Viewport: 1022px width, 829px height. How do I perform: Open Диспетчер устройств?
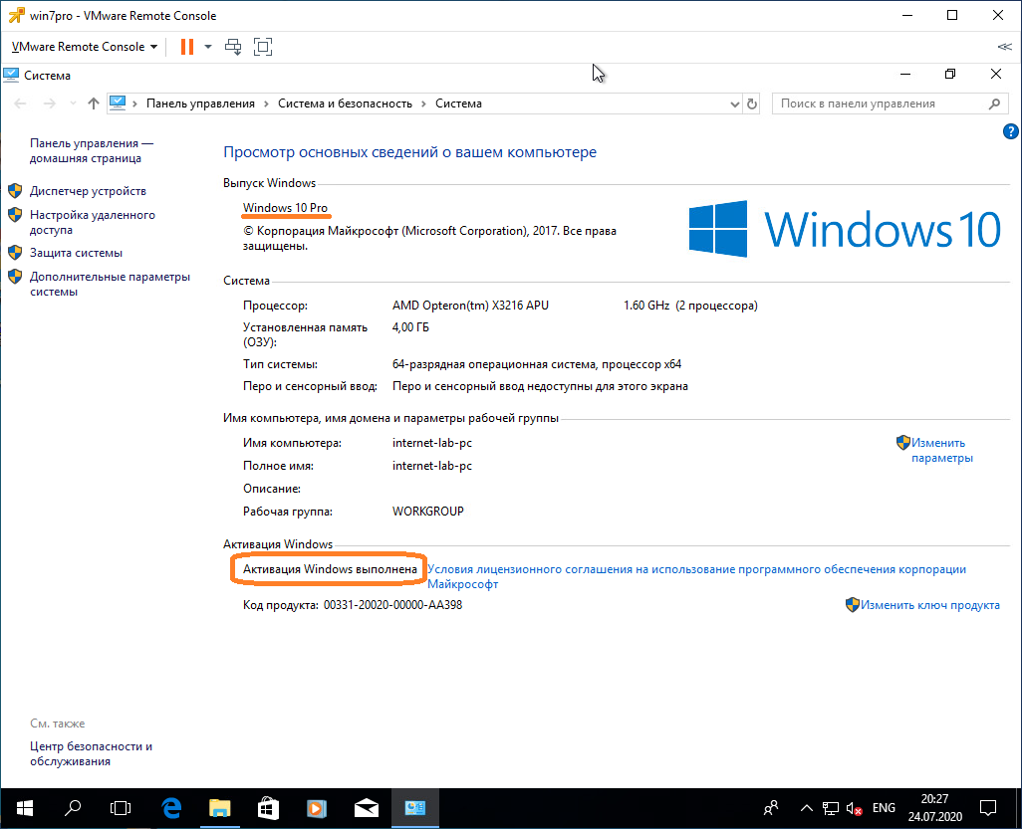tap(88, 191)
